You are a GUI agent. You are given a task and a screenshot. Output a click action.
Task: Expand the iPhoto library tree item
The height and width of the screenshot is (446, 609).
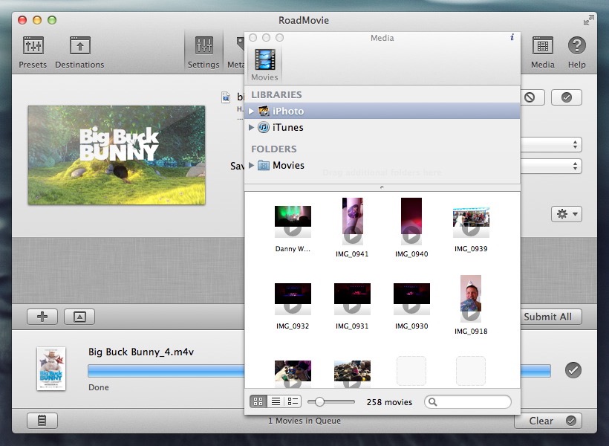[x=252, y=111]
